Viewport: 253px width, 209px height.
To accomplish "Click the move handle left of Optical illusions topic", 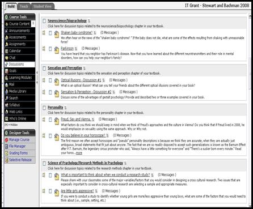I will coord(44,80).
